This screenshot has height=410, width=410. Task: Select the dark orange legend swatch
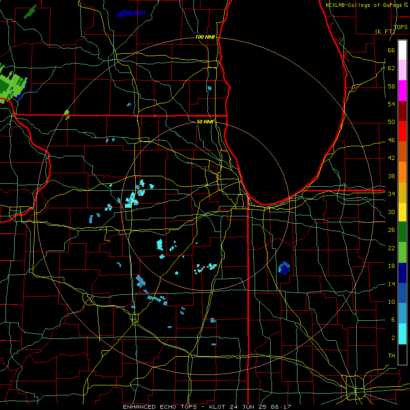coord(402,152)
